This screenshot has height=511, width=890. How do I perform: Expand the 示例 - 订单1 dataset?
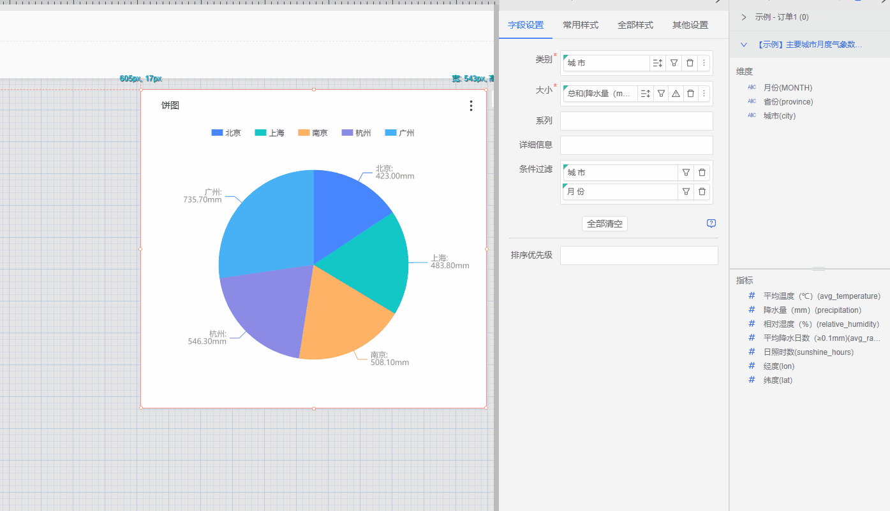click(744, 17)
